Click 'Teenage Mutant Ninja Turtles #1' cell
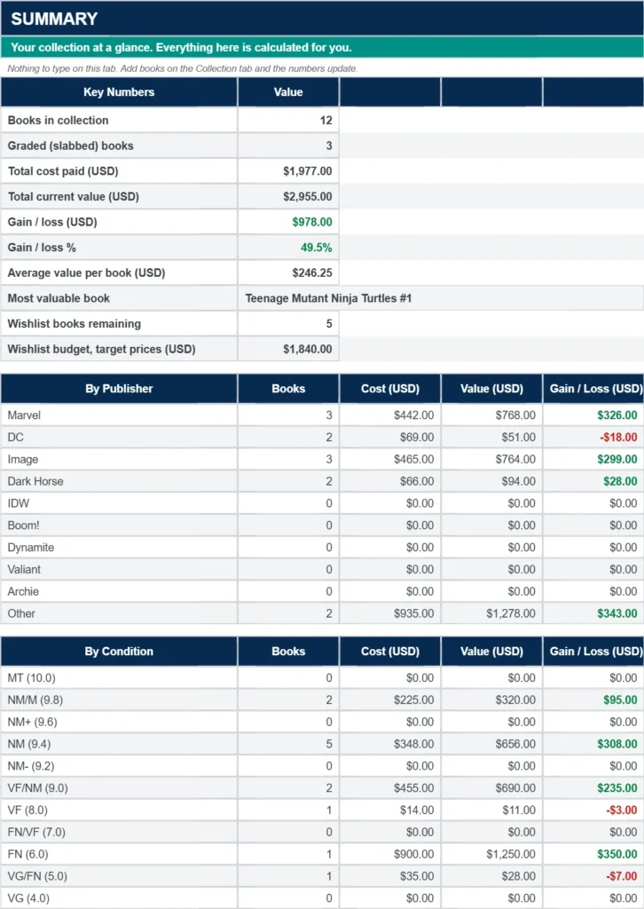Image resolution: width=644 pixels, height=909 pixels. click(441, 298)
